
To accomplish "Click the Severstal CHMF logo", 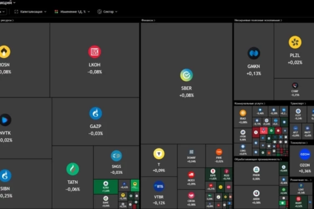I will [x=295, y=86].
